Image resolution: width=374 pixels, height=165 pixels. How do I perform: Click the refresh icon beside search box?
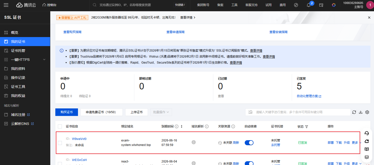[x=354, y=112]
